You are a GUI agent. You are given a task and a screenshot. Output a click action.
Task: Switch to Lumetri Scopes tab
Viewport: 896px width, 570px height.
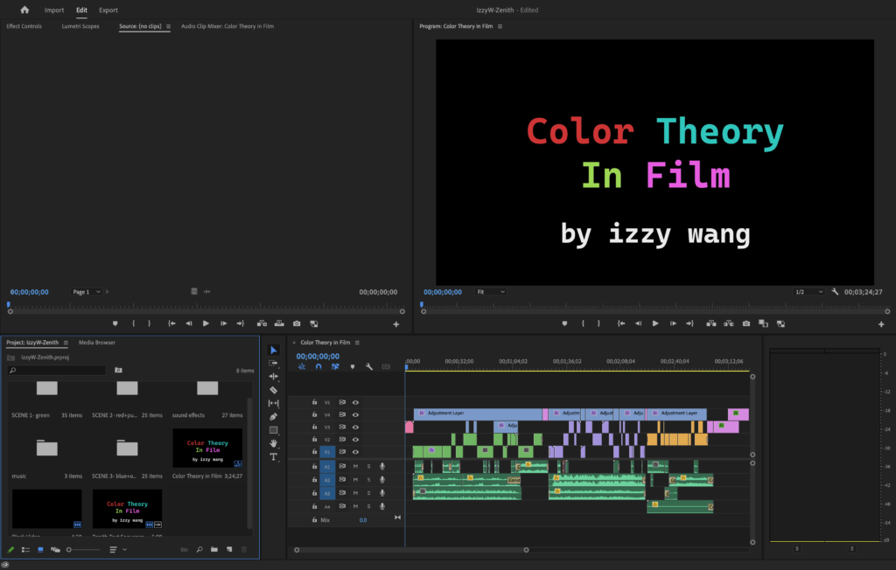(x=80, y=26)
